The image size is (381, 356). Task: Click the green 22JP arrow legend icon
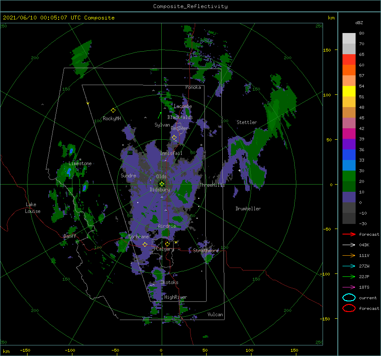point(349,276)
